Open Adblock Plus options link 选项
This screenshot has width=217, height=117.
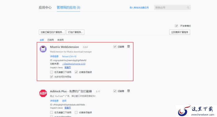point(64,101)
